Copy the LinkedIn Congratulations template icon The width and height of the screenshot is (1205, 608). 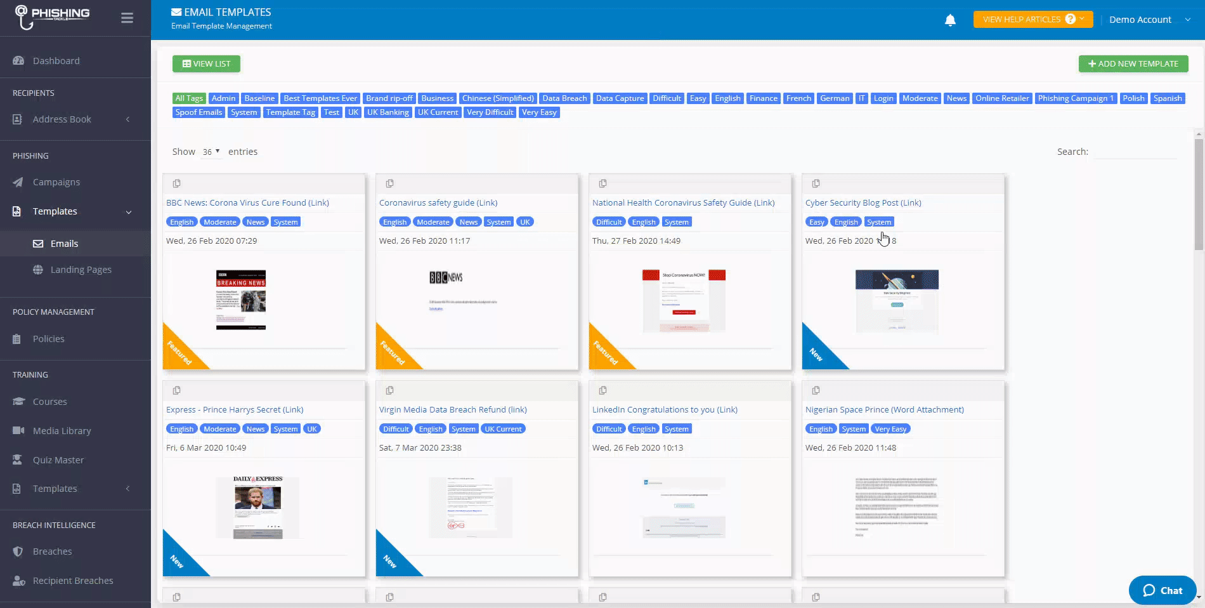pyautogui.click(x=603, y=390)
